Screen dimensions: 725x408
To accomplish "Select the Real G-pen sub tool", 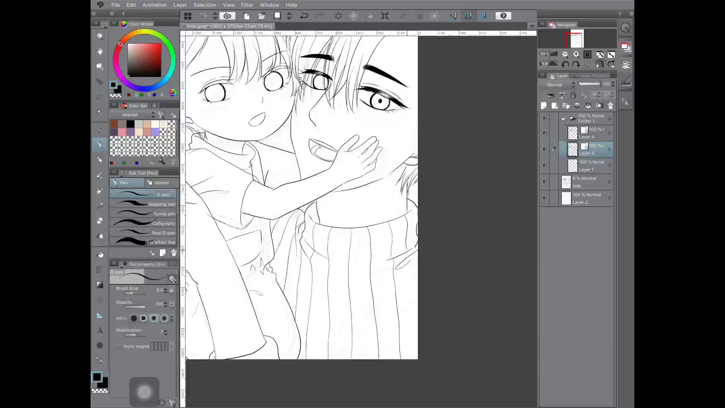I will 143,233.
